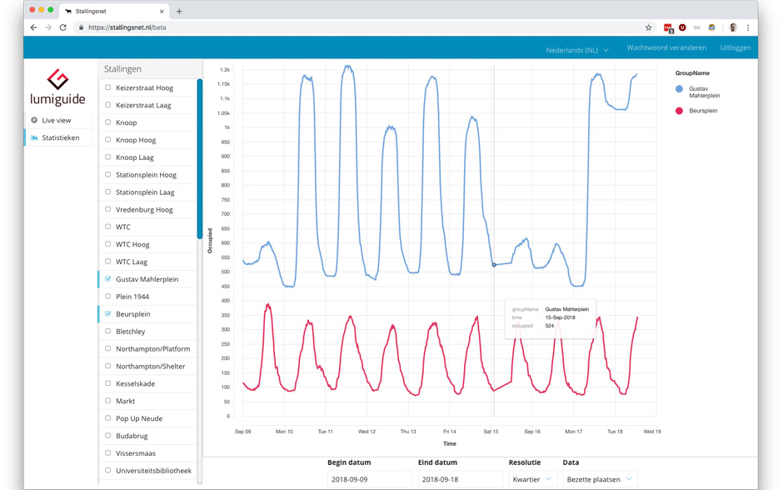Uncheck the Beursplein checkbox

pyautogui.click(x=108, y=314)
